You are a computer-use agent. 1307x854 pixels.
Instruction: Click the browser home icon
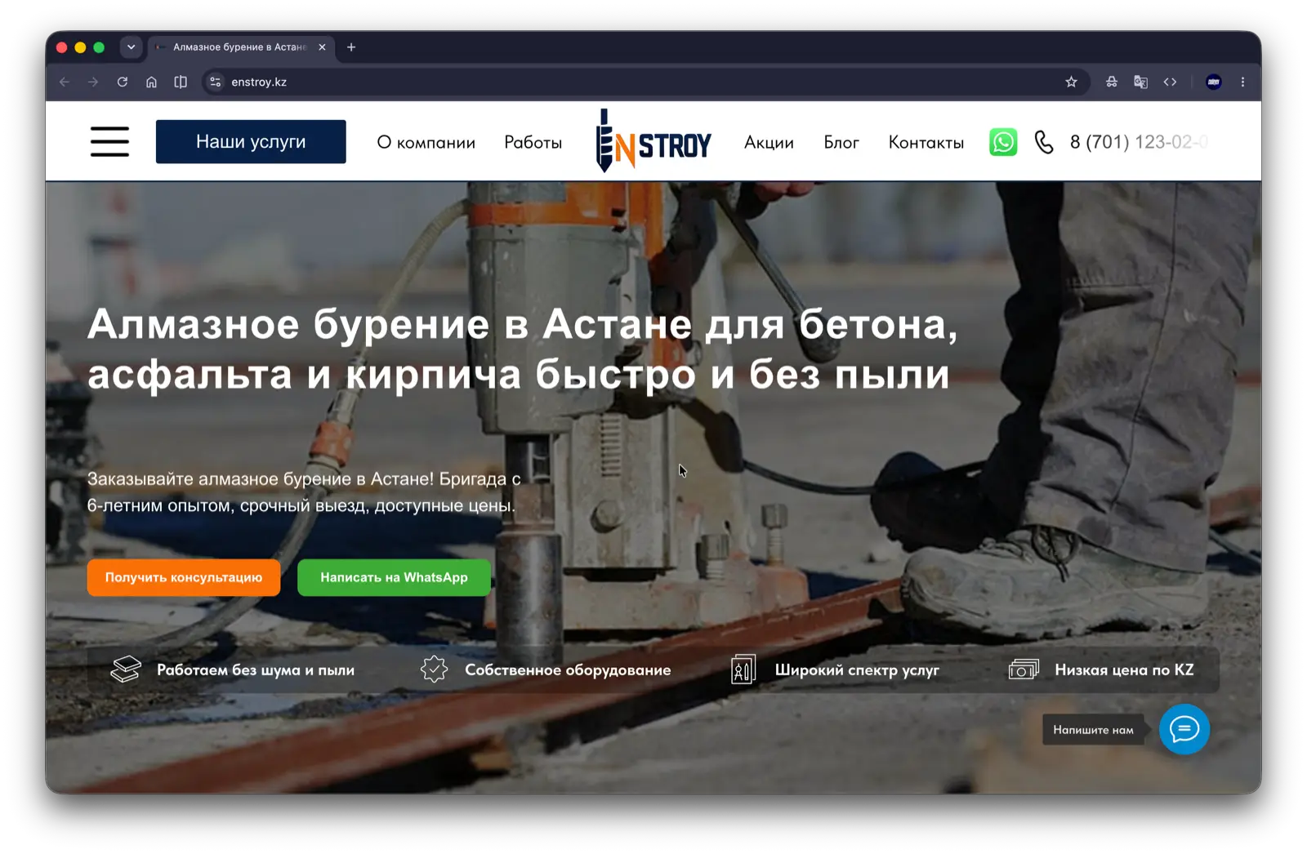(151, 82)
